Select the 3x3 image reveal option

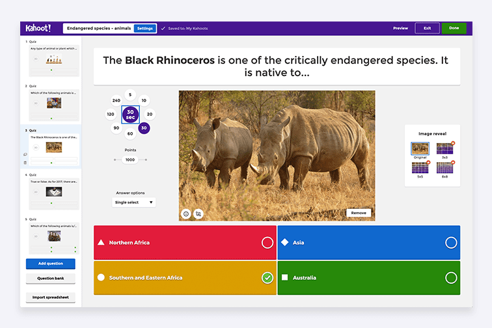[x=445, y=148]
